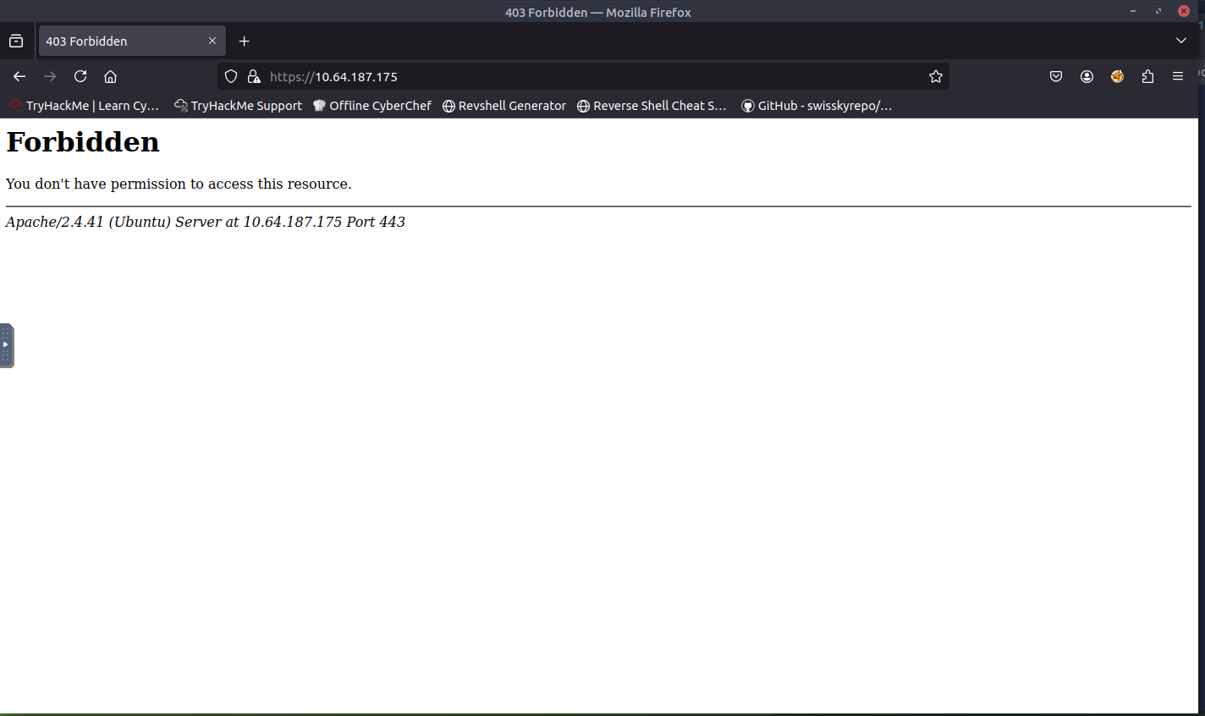Open the Save to Pocket icon

coord(1056,76)
